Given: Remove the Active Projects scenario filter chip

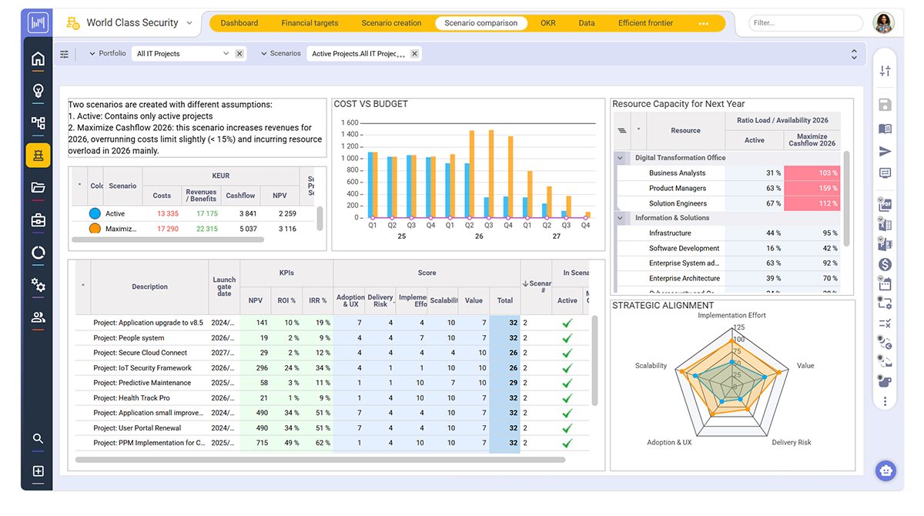Looking at the screenshot, I should coord(415,54).
